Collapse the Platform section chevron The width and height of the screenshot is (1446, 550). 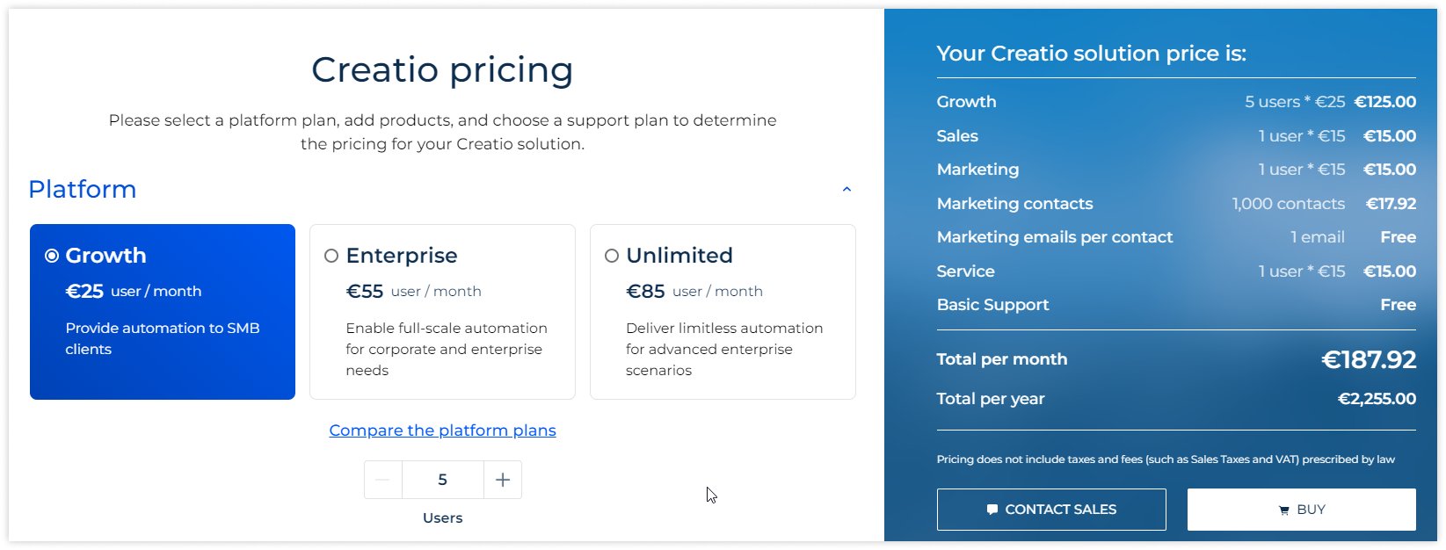click(847, 190)
